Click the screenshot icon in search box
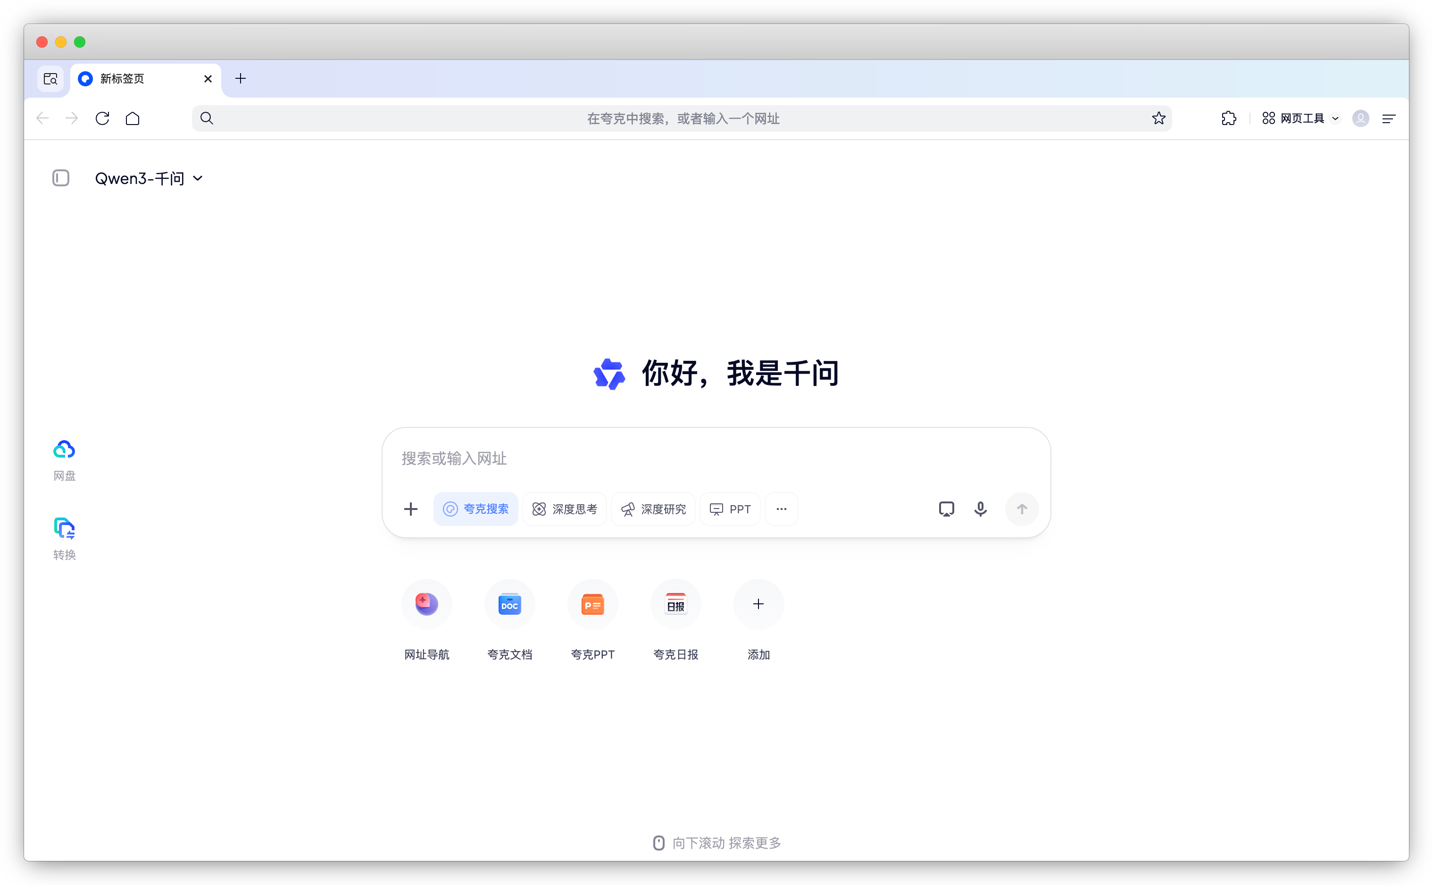The height and width of the screenshot is (885, 1433). coord(946,509)
